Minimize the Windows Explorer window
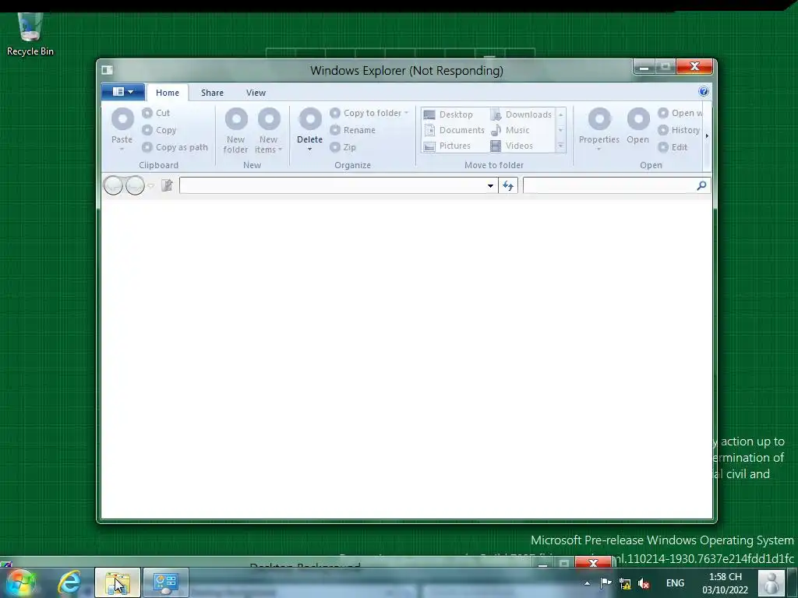 [644, 67]
